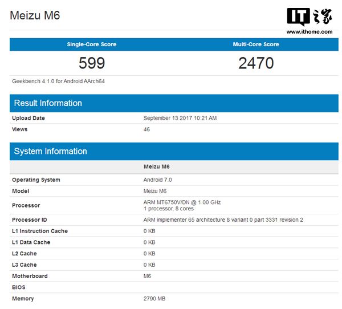Select the Single-Core Score header
The width and height of the screenshot is (342, 309).
[92, 44]
